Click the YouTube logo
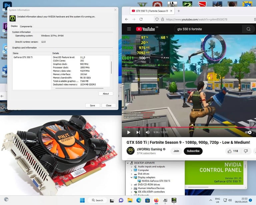The height and width of the screenshot is (205, 256). click(x=146, y=29)
